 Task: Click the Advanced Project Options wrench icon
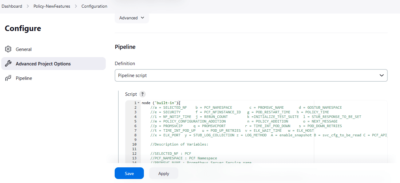point(9,64)
